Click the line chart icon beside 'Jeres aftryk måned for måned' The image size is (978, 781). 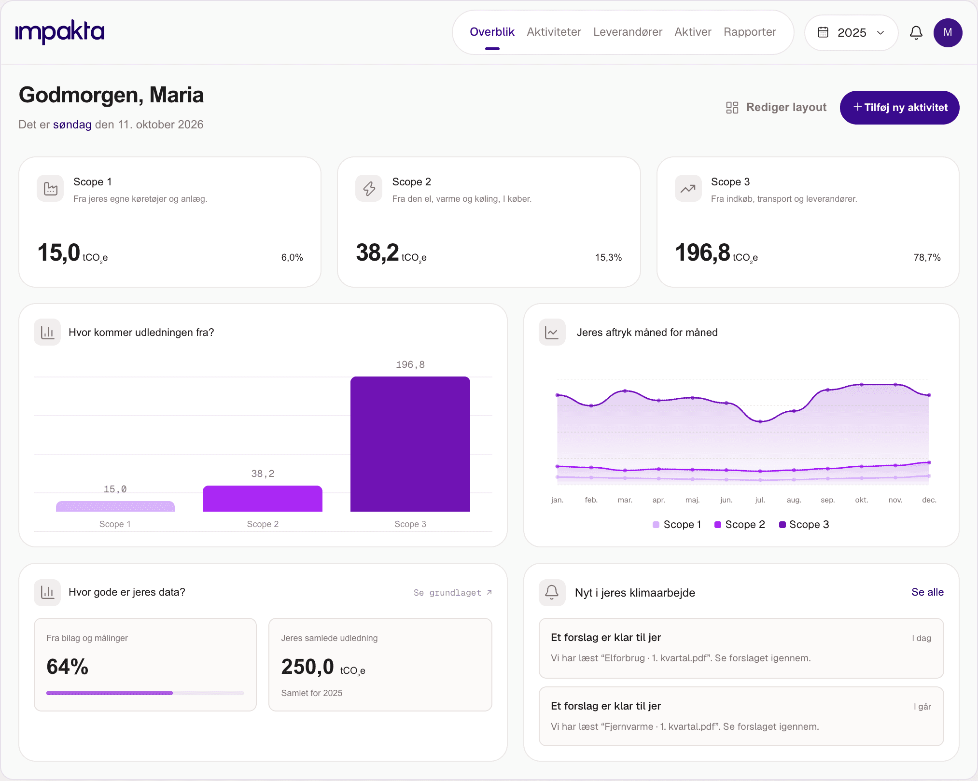pos(552,332)
